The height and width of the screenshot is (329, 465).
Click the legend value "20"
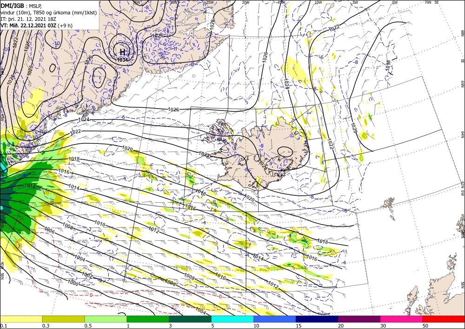point(341,326)
